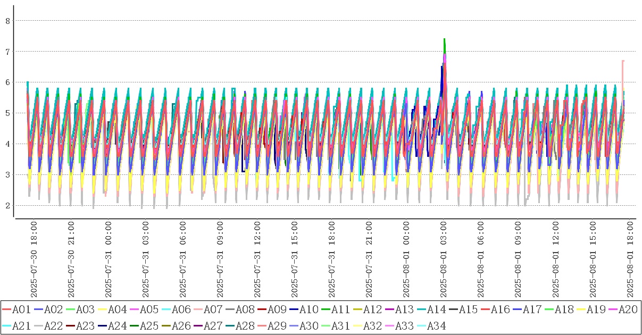This screenshot has height=335, width=642.
Task: Click the pink spike at the chart's right edge
Action: pos(623,62)
